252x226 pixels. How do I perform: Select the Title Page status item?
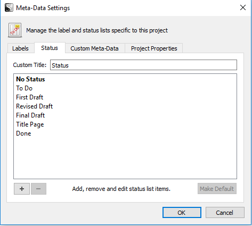click(125, 124)
